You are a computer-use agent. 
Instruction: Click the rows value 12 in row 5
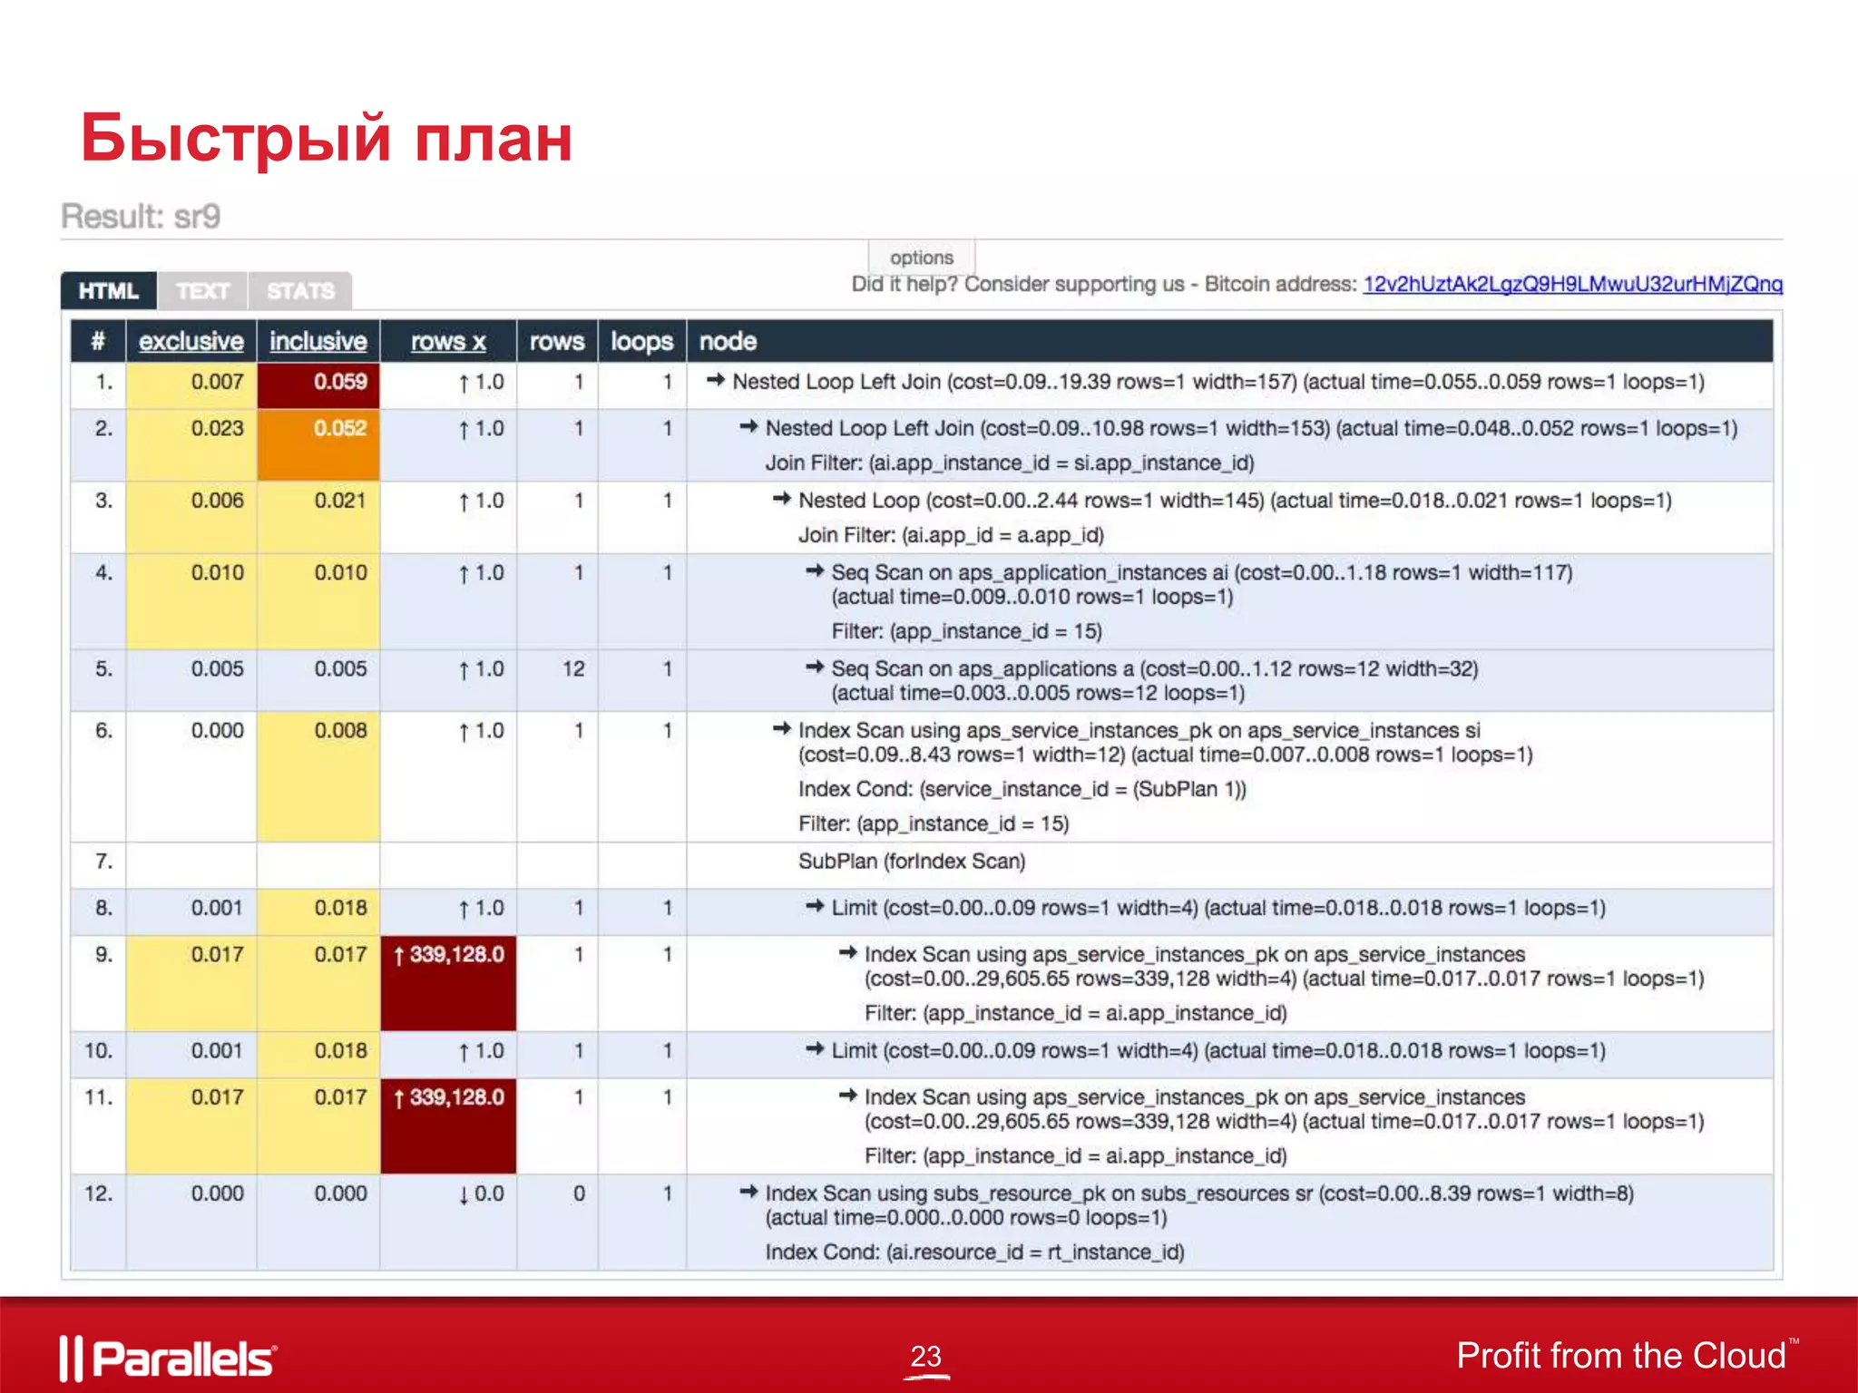click(x=573, y=668)
